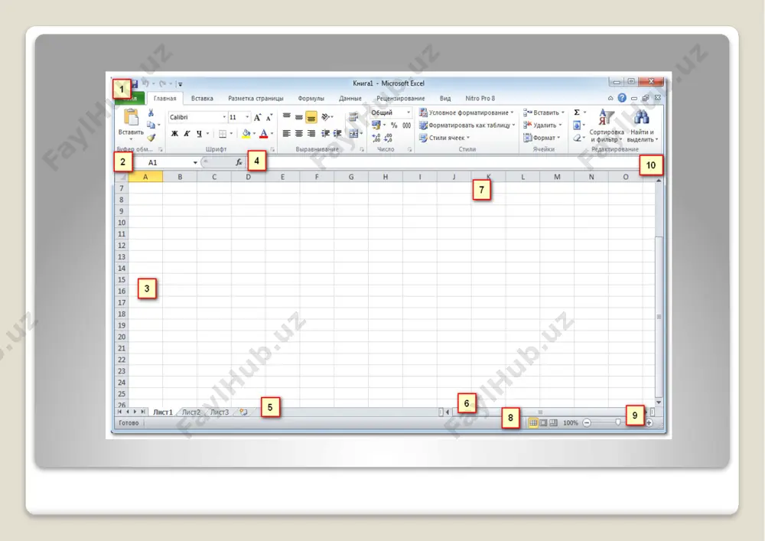
Task: Click the Increase Indent icon
Action: point(337,133)
